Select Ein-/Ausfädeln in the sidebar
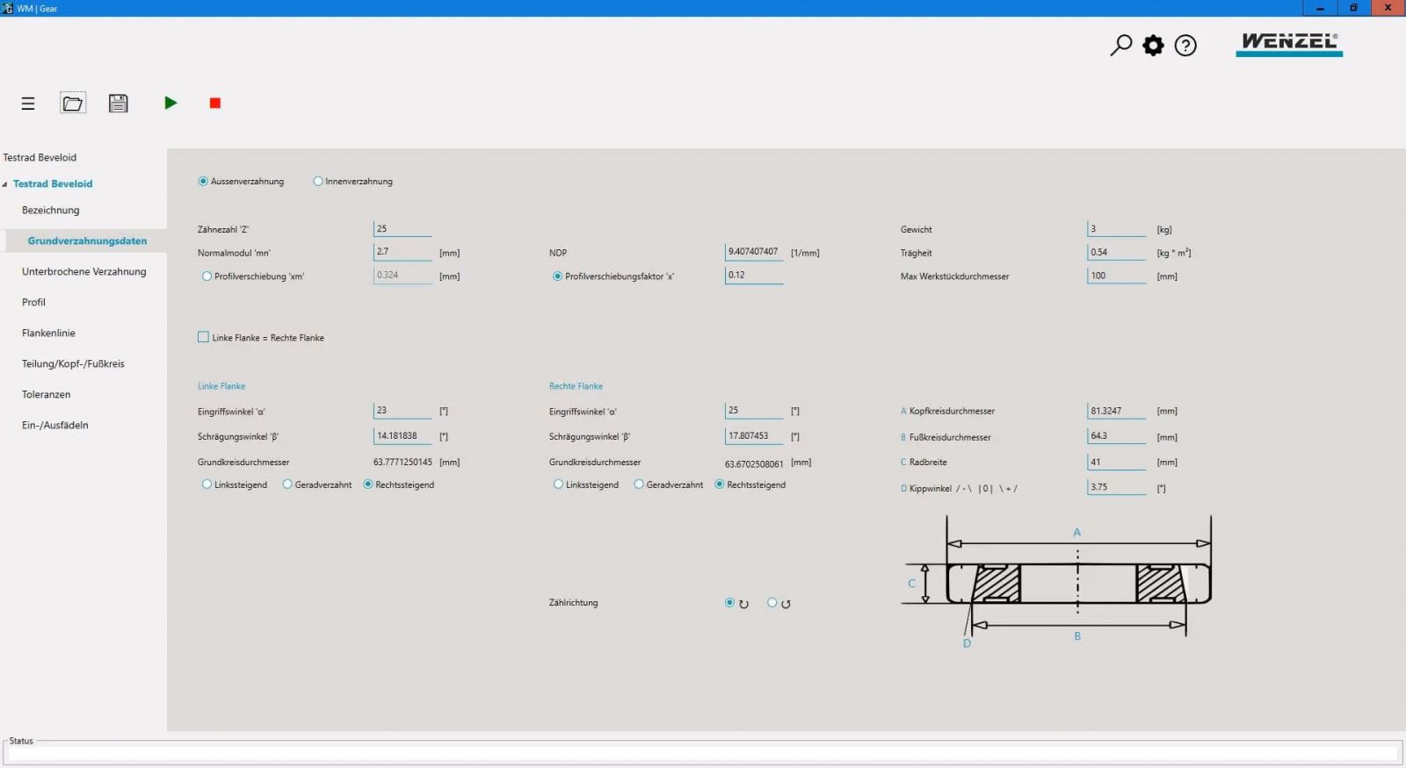 tap(54, 425)
